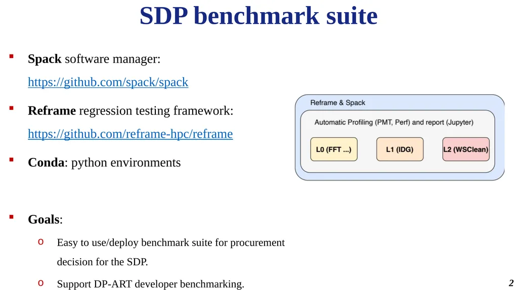Click the 'Spack software manager:' text

pos(94,59)
